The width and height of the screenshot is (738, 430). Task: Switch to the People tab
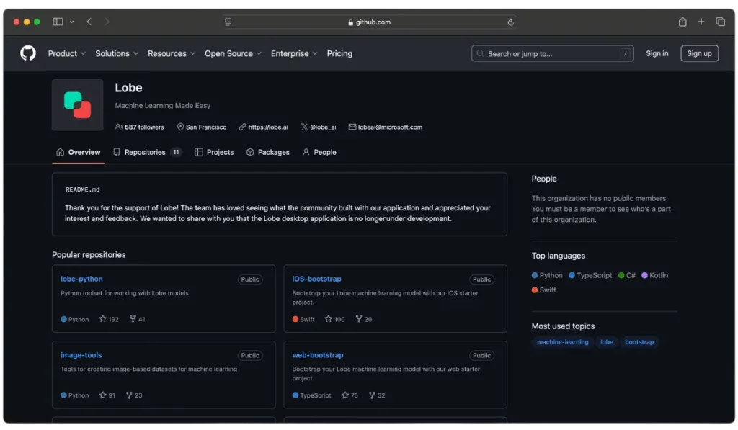click(x=319, y=152)
